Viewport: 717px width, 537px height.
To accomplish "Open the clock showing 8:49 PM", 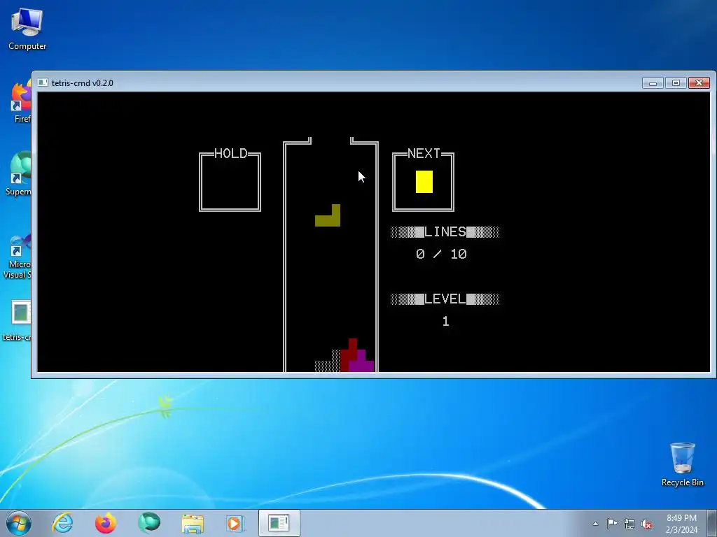I will [x=681, y=524].
